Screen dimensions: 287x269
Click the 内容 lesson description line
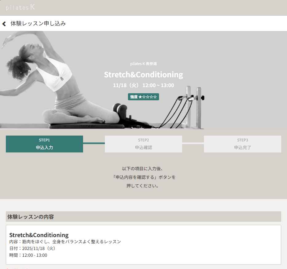(x=65, y=242)
